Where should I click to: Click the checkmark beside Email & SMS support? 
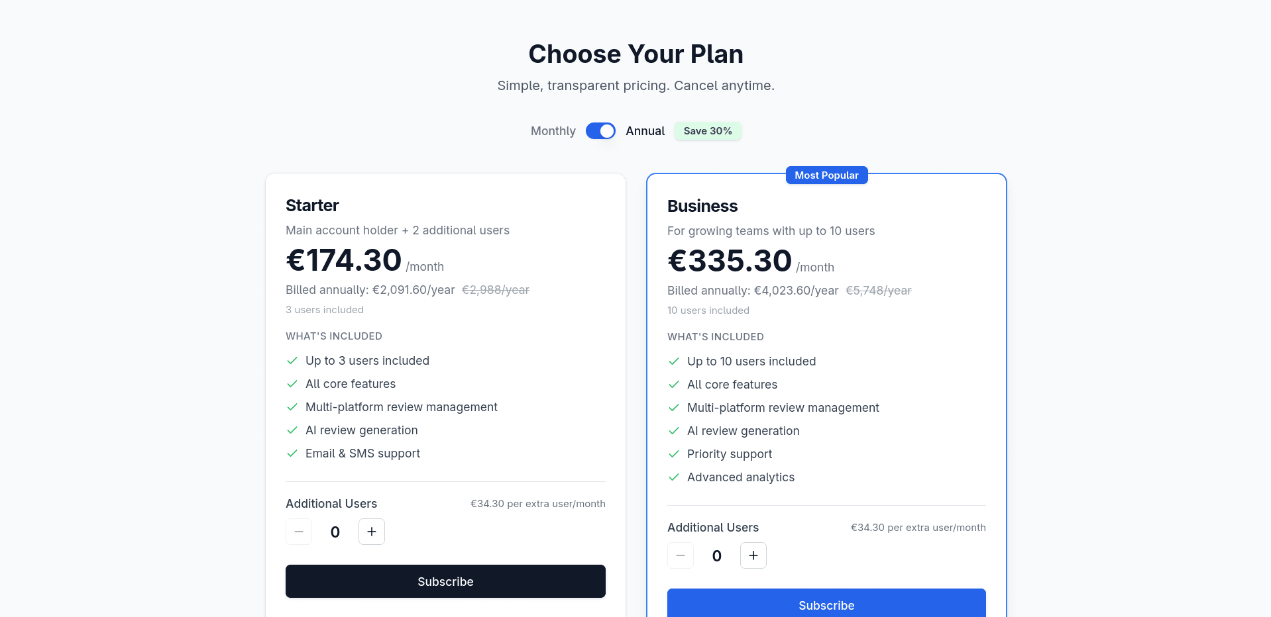[292, 453]
